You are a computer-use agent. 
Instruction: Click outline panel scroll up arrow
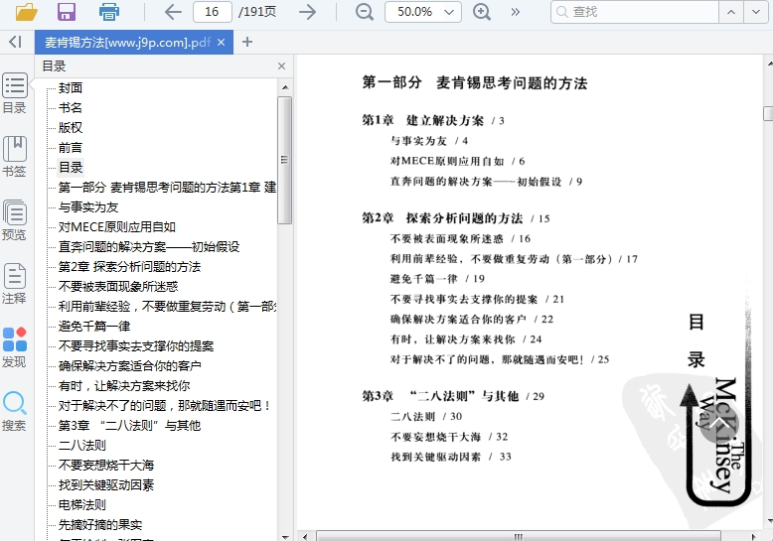(285, 87)
